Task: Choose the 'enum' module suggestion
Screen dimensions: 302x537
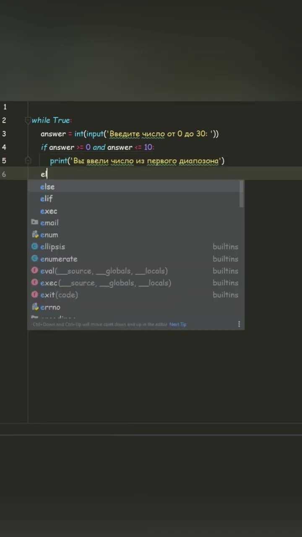Action: [136, 235]
